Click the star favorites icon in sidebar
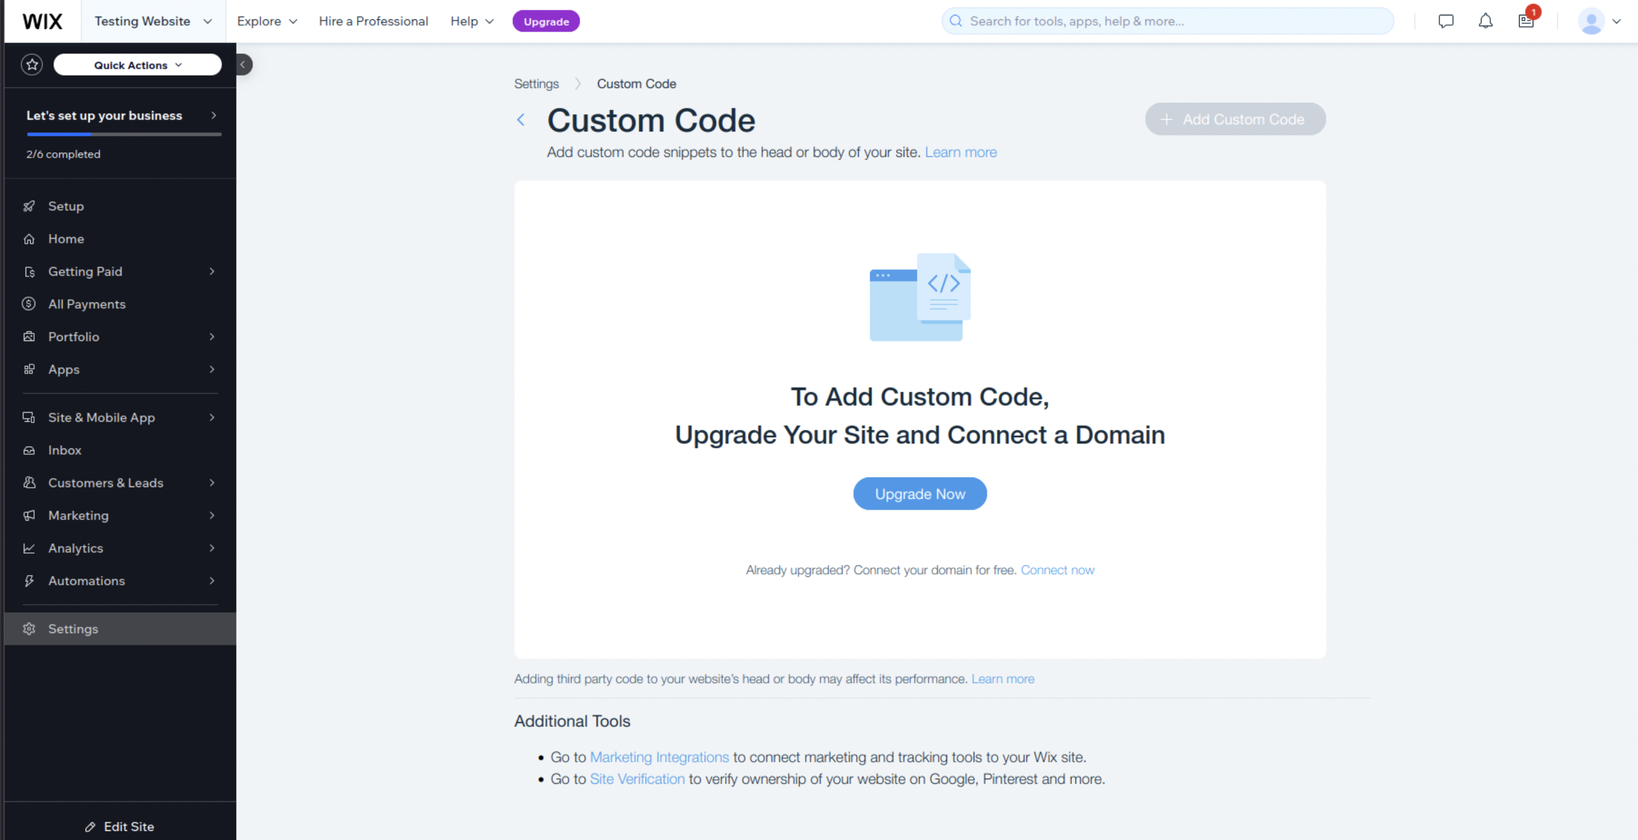Image resolution: width=1638 pixels, height=840 pixels. (32, 65)
